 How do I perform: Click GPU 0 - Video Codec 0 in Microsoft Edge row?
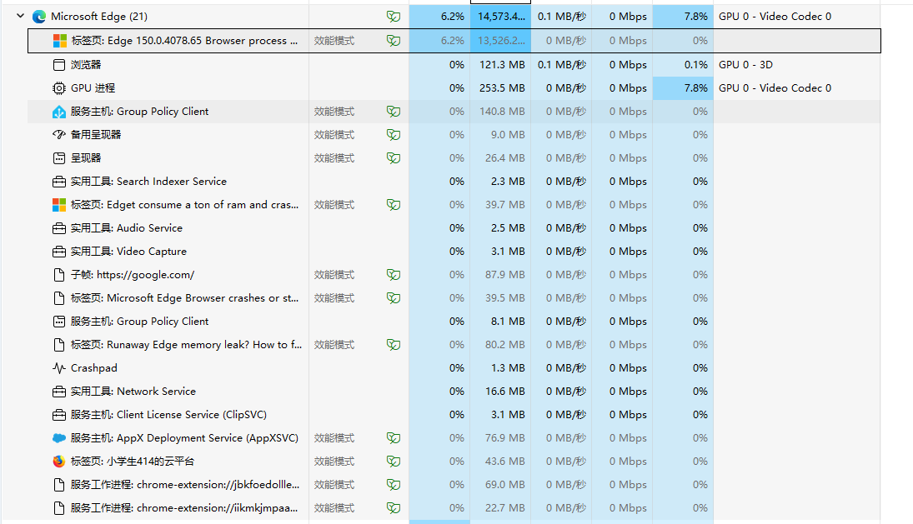(x=775, y=17)
